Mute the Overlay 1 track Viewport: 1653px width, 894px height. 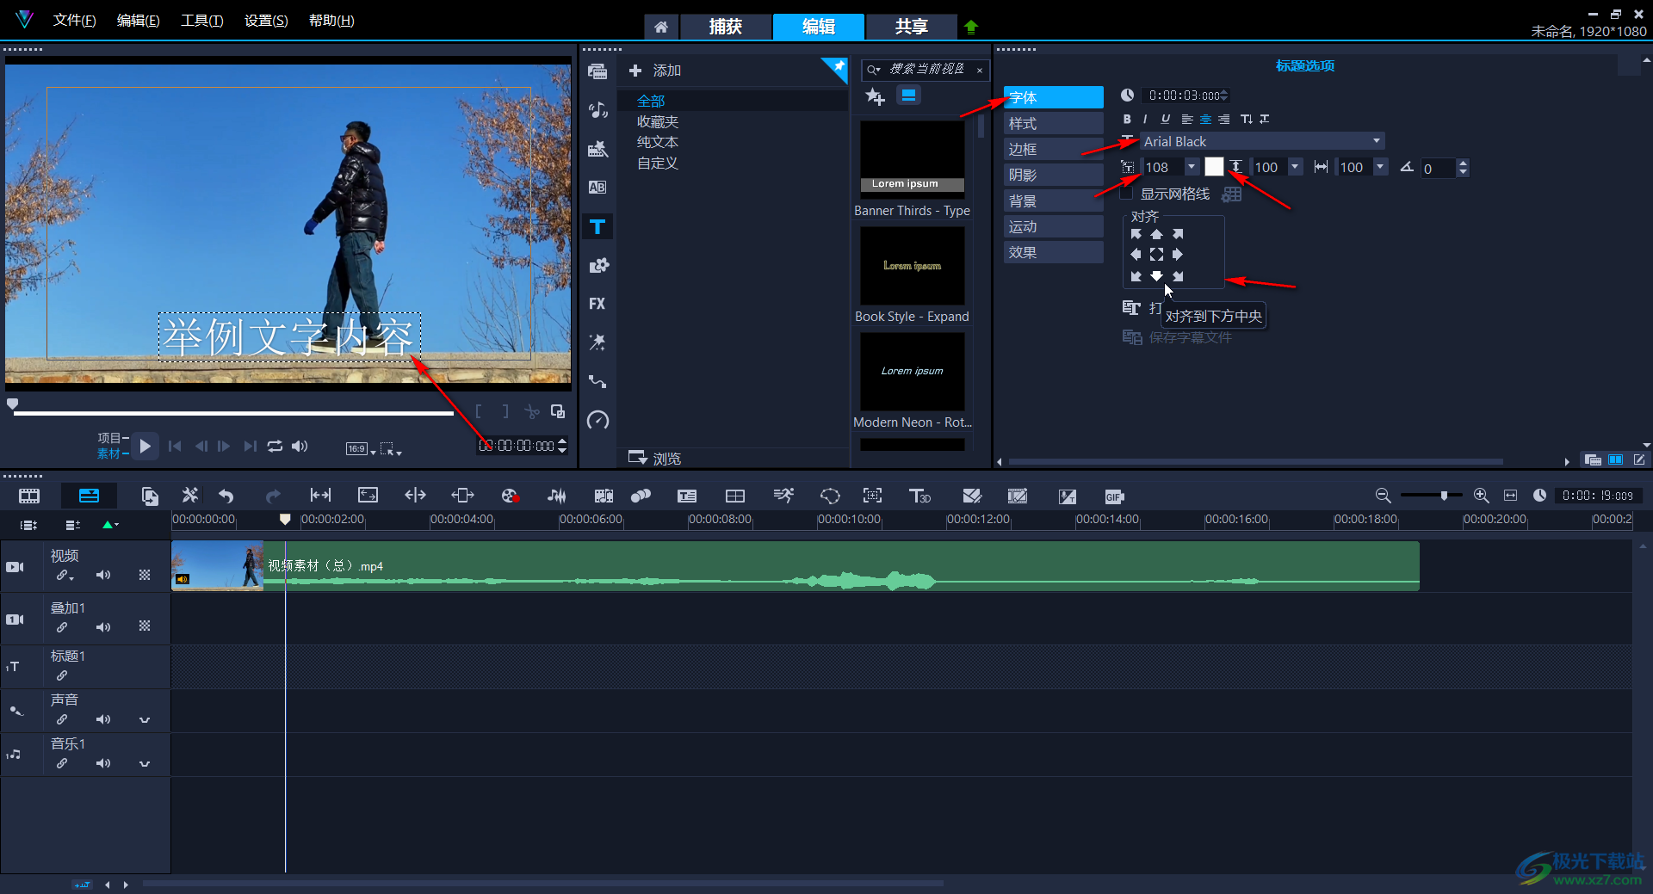103,627
